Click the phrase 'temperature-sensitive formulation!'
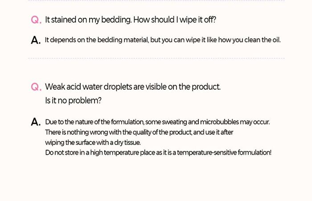 coord(224,152)
